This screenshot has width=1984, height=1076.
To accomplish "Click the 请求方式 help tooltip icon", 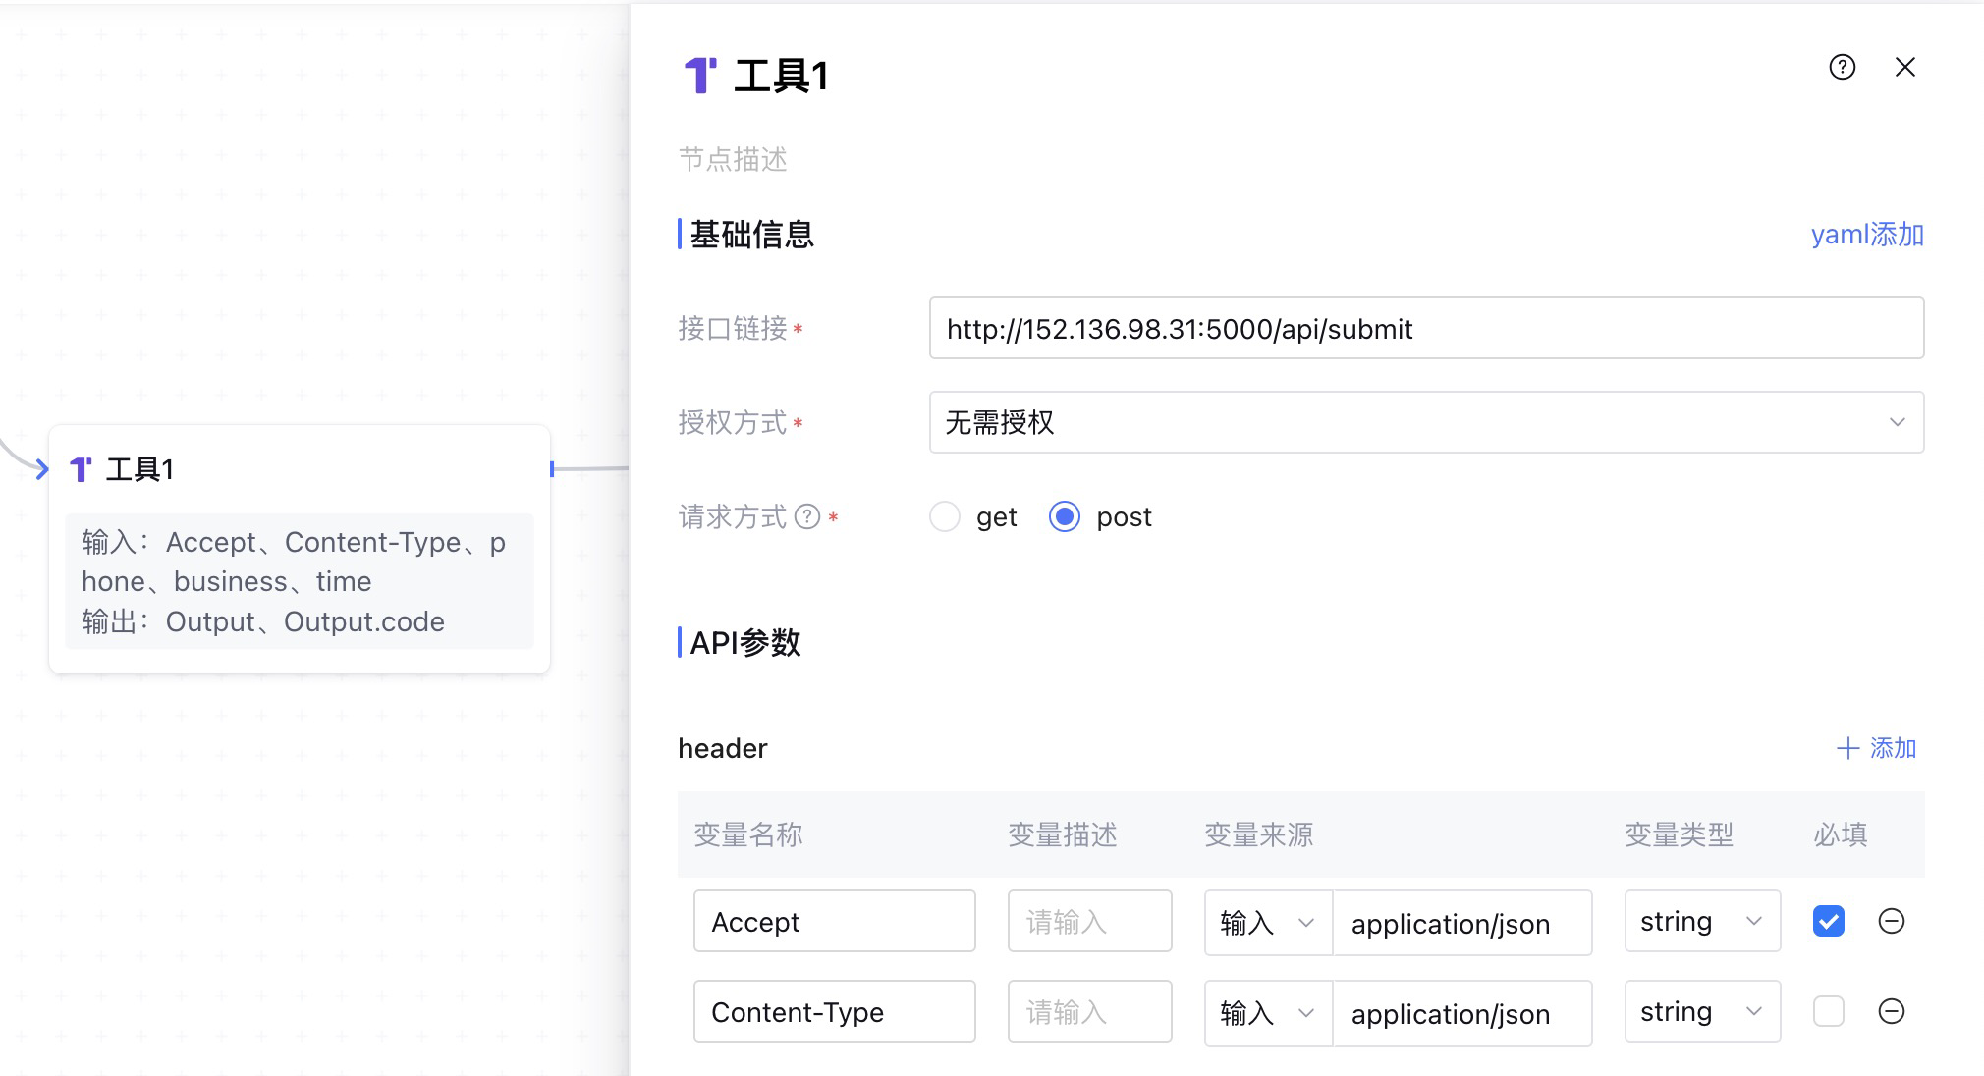I will coord(806,516).
